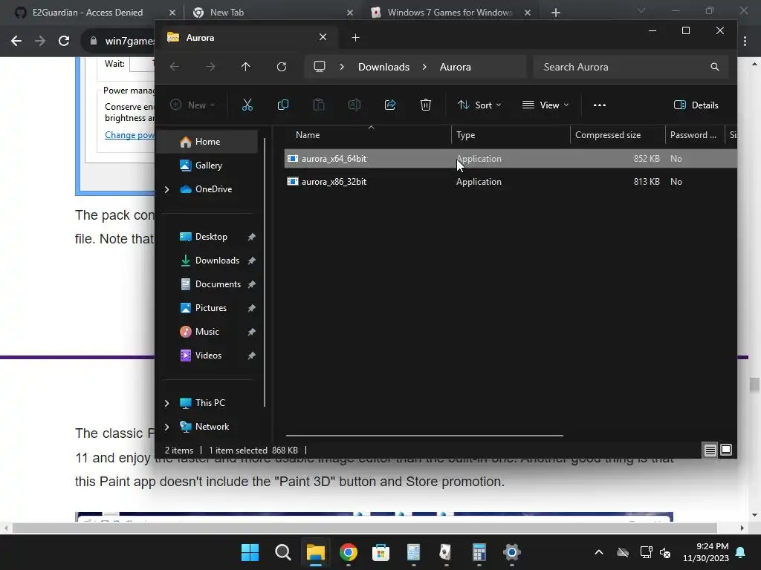Open the See more three-dots menu
Screen dimensions: 761x570
[x=600, y=105]
